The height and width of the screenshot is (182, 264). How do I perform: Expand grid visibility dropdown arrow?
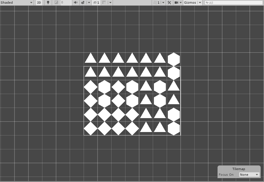110,3
